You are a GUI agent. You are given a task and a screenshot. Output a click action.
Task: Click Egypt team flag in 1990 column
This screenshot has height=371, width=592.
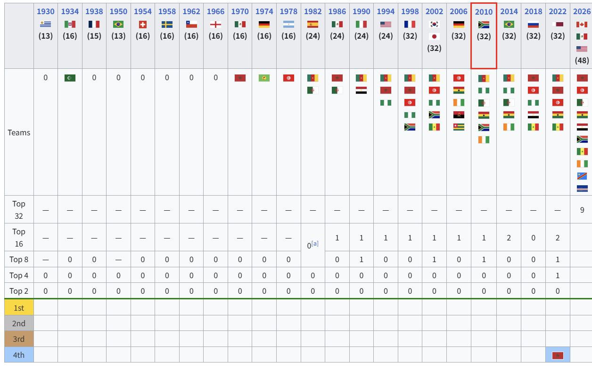362,90
